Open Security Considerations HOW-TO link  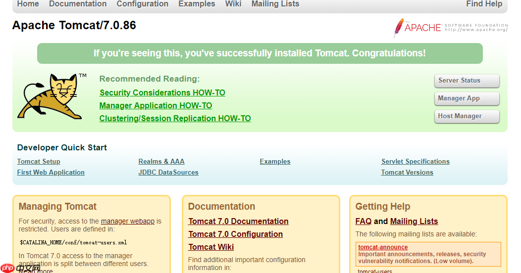coord(162,92)
